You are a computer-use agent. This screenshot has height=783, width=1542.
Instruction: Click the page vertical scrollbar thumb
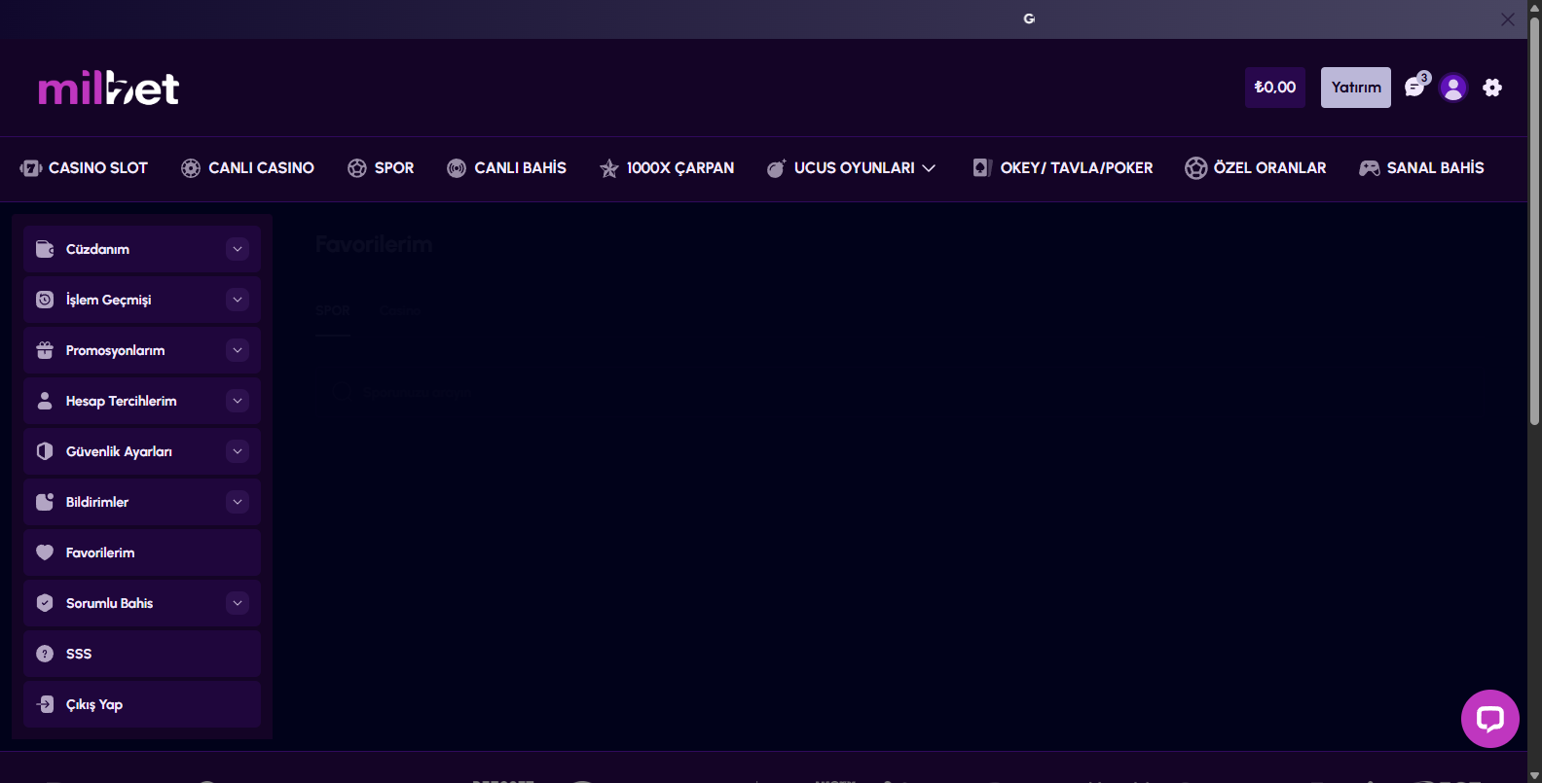click(x=1534, y=219)
